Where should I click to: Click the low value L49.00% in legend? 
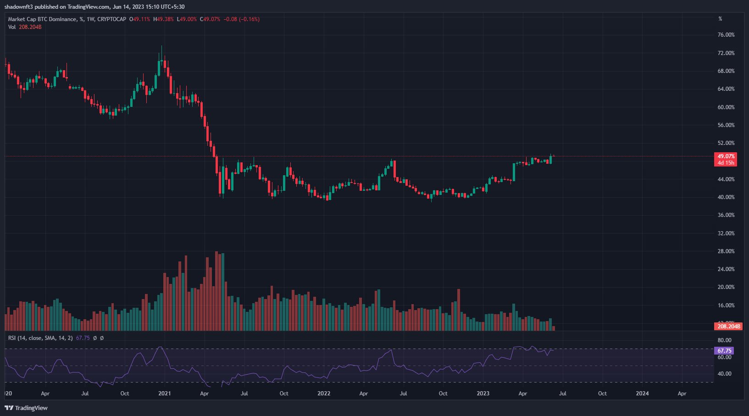[187, 19]
